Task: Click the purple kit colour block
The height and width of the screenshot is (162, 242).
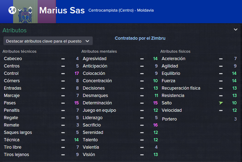Action: [47, 12]
